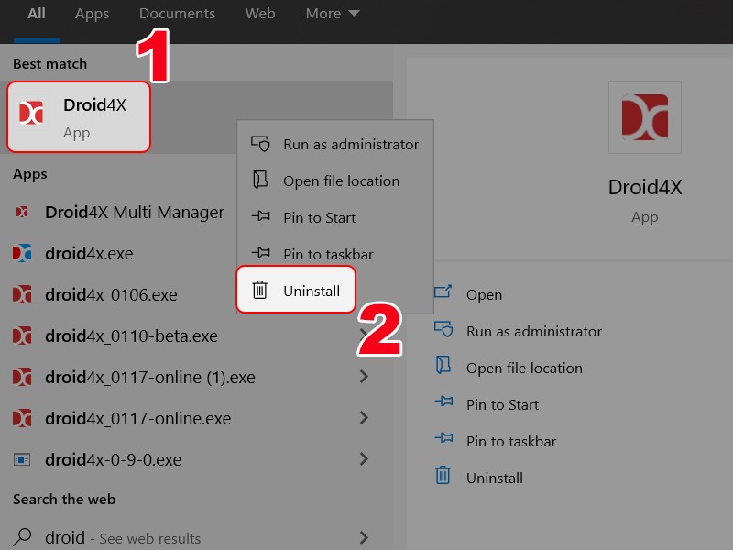Image resolution: width=733 pixels, height=550 pixels.
Task: Click the droid4x_0110-beta.exe icon
Action: tap(22, 335)
